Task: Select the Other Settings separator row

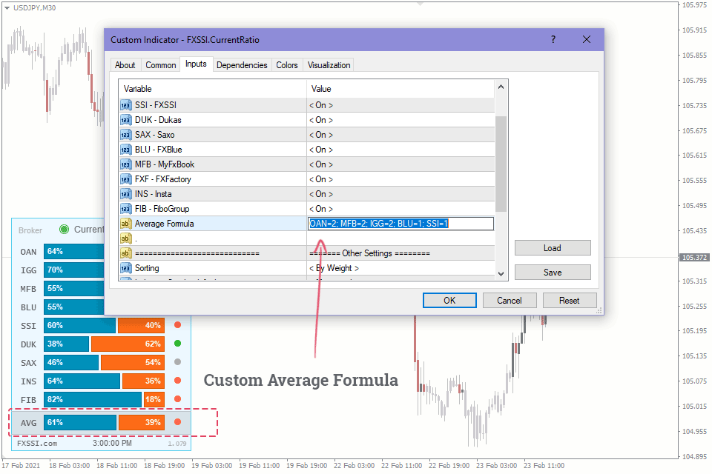Action: [307, 253]
